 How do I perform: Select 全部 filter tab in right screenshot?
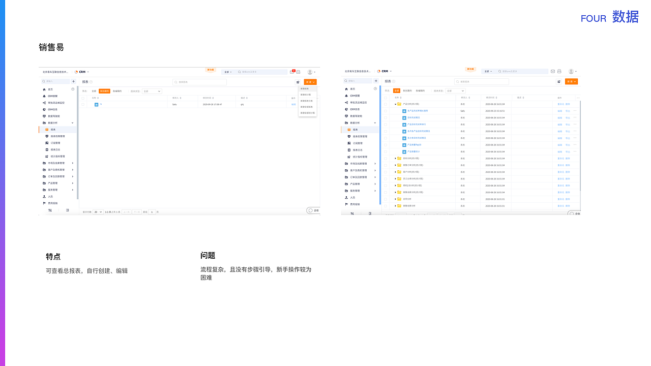click(397, 90)
